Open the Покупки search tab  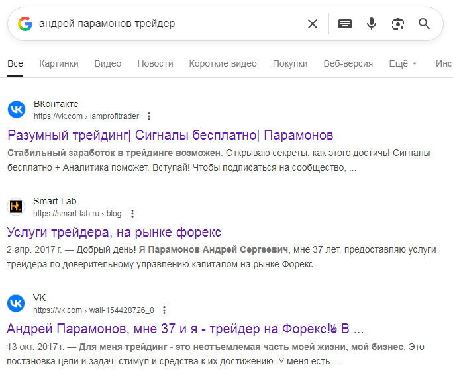290,63
